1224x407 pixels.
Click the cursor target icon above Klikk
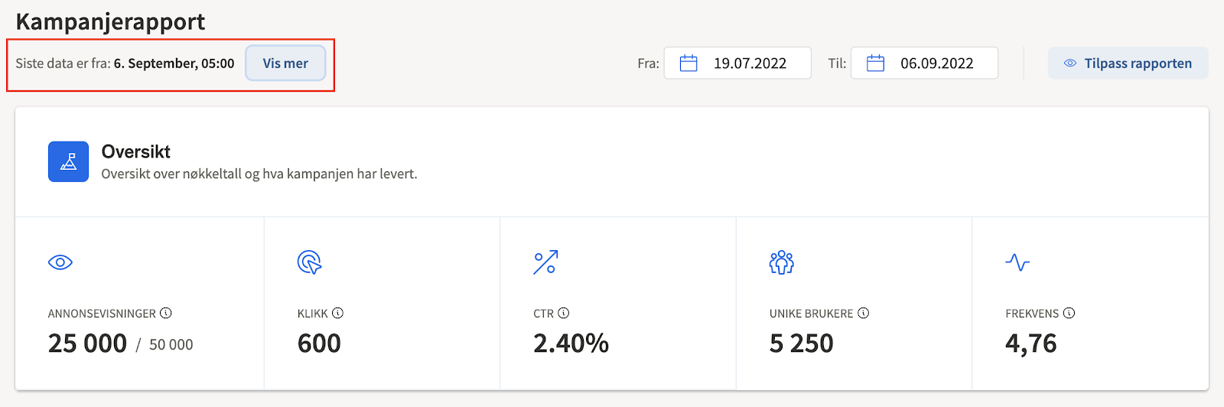[x=309, y=262]
